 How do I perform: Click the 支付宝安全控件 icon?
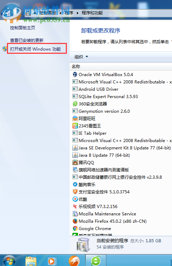75,192
